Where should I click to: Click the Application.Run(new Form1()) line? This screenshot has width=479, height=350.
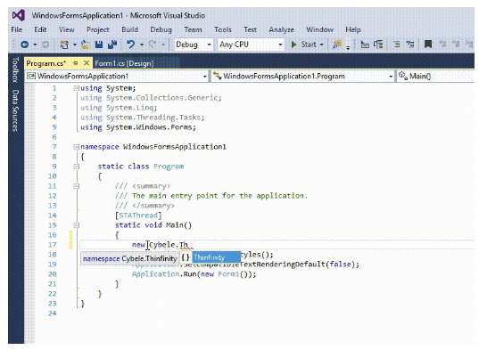click(x=194, y=274)
